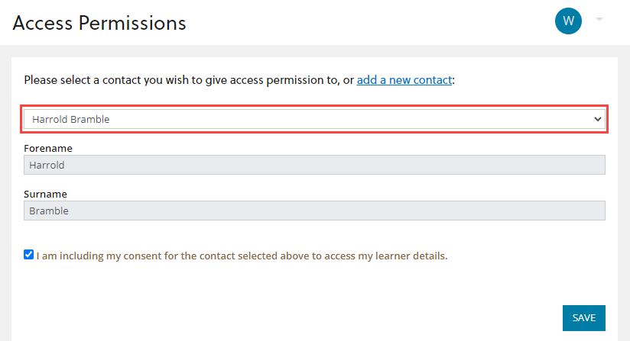
Task: Click the Access Permissions page heading
Action: click(99, 23)
